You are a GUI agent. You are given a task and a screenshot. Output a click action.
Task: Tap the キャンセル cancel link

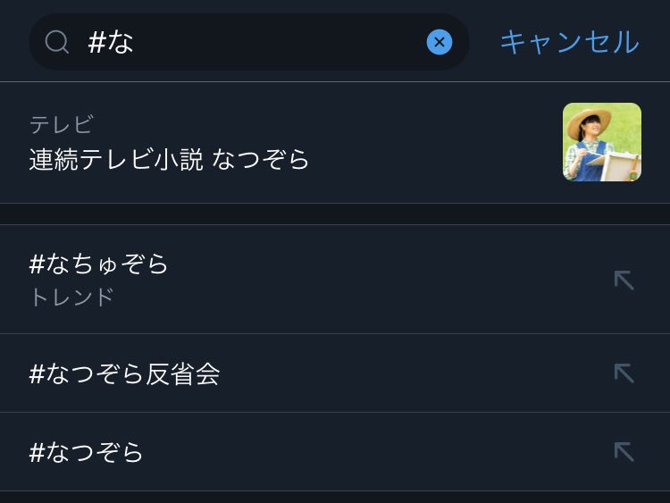pos(570,42)
